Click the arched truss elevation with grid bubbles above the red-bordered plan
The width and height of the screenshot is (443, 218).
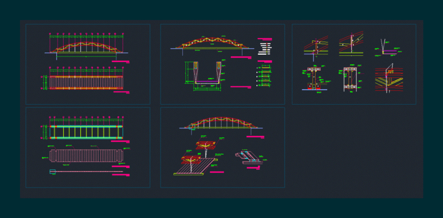tap(87, 46)
